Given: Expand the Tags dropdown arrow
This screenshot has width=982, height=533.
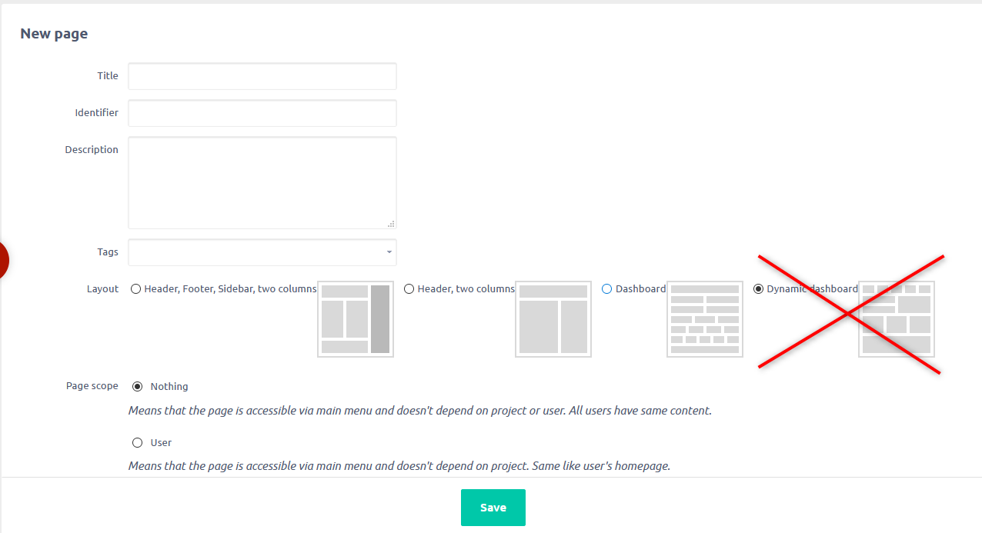Looking at the screenshot, I should (x=389, y=252).
